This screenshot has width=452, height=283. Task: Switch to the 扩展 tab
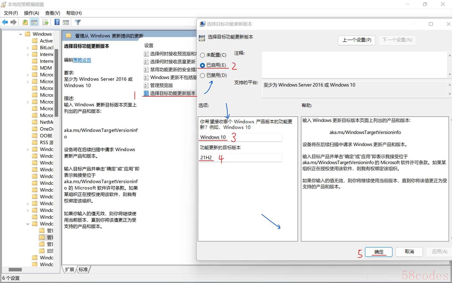click(69, 269)
